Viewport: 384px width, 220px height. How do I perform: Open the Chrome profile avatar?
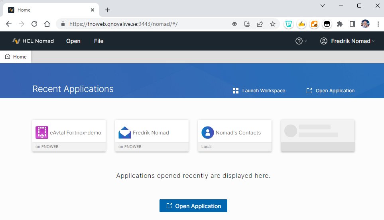coord(365,24)
